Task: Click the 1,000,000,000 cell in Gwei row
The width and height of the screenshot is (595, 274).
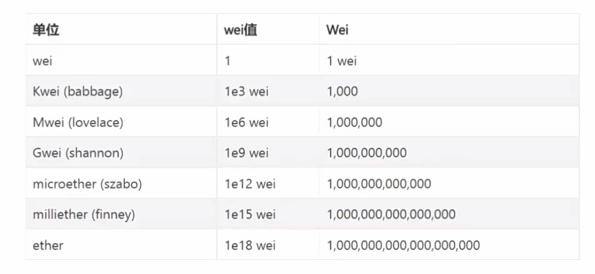Action: tap(367, 153)
